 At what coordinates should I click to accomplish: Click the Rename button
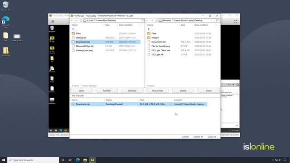(x=132, y=91)
